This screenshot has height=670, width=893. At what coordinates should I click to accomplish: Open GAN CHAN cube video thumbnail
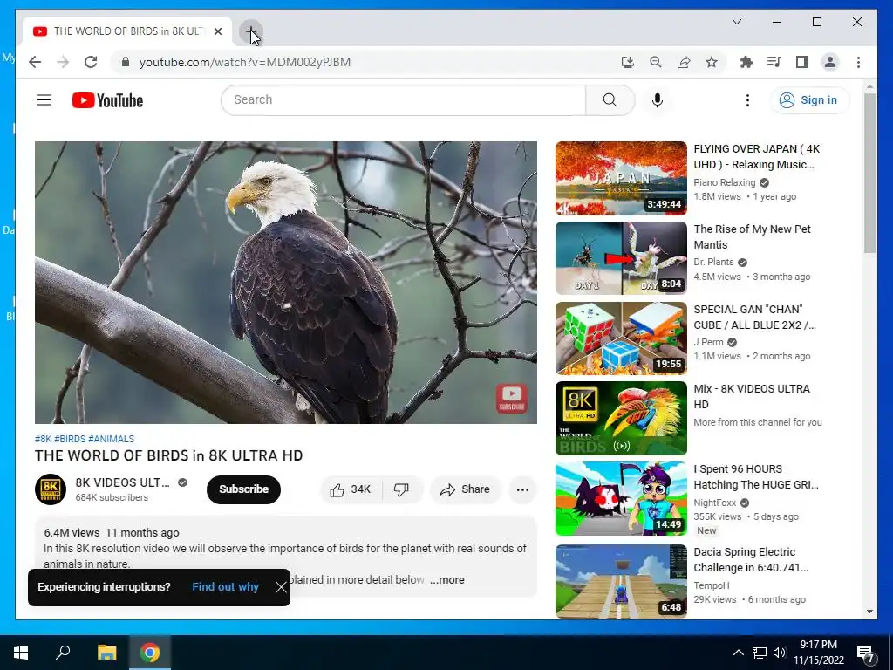[x=621, y=338]
